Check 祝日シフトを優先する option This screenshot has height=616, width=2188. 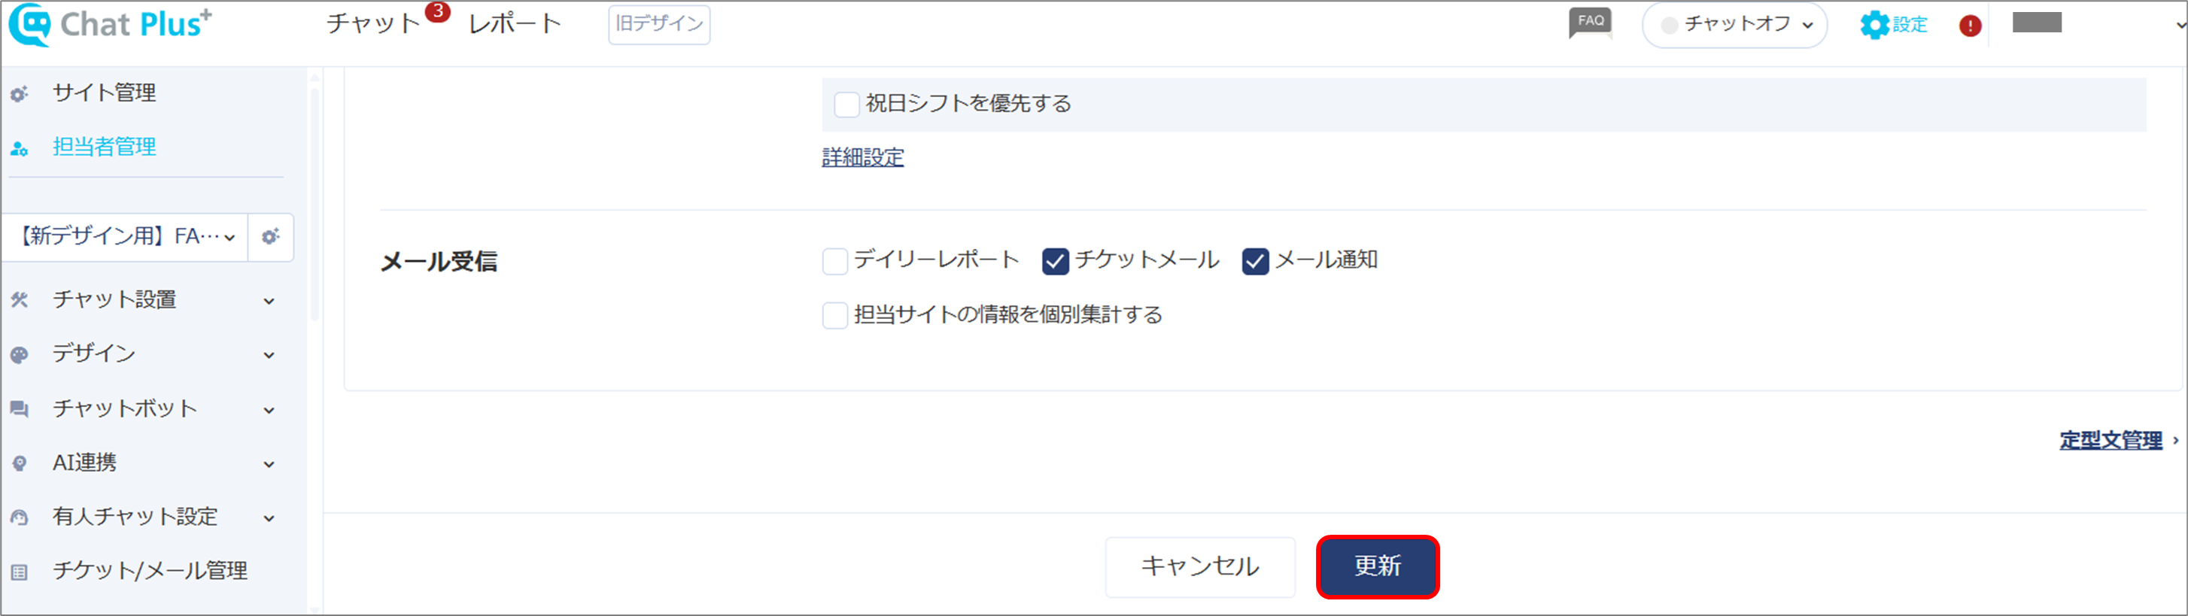pos(846,105)
